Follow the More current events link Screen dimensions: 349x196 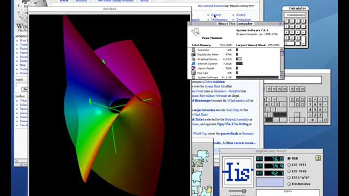[x=241, y=143]
